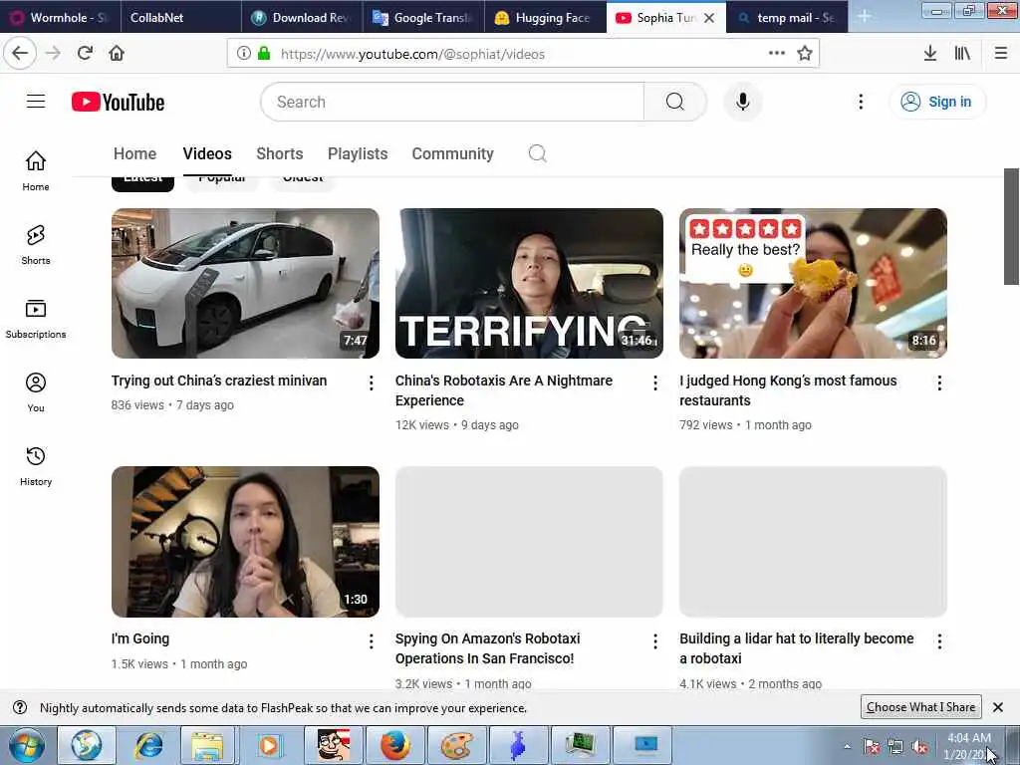The width and height of the screenshot is (1020, 765).
Task: Open Subscriptions in the sidebar
Action: (36, 318)
